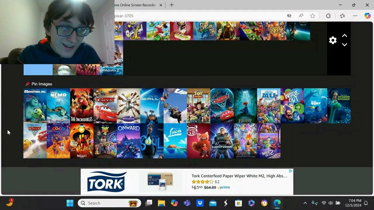
Task: Click the address bar URL field
Action: coord(199,16)
